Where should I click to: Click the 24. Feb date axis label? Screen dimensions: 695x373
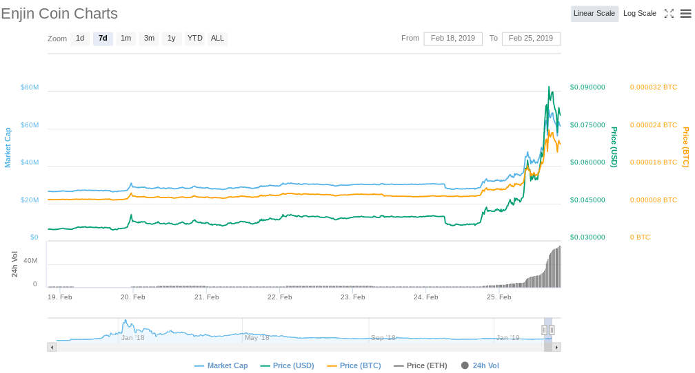[426, 297]
